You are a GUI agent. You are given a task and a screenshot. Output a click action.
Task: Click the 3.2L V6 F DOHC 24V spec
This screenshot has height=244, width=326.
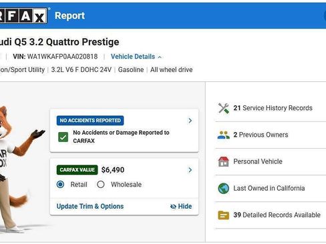[x=81, y=70]
